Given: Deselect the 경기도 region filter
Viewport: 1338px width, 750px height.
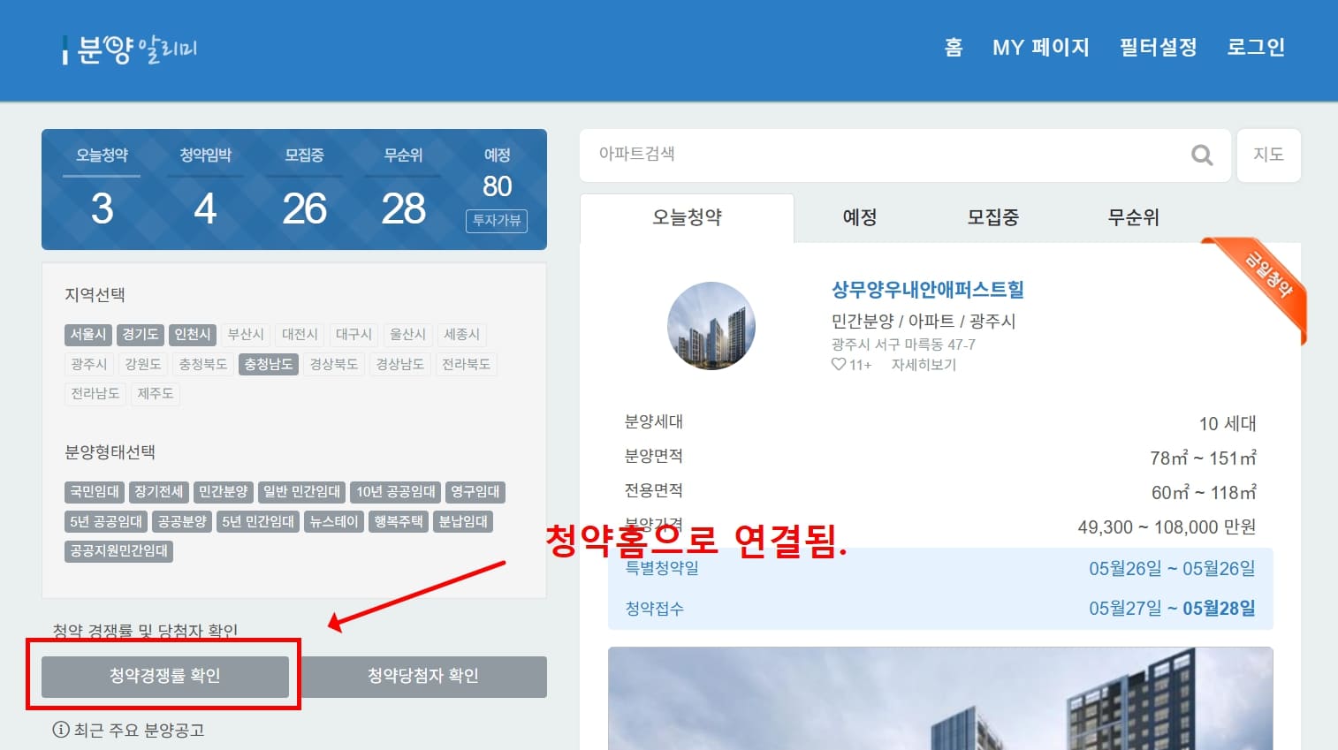Looking at the screenshot, I should [x=139, y=334].
